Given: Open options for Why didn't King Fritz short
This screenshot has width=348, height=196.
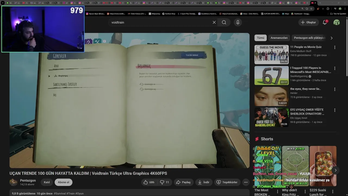Looking at the screenshot, I should (305, 192).
